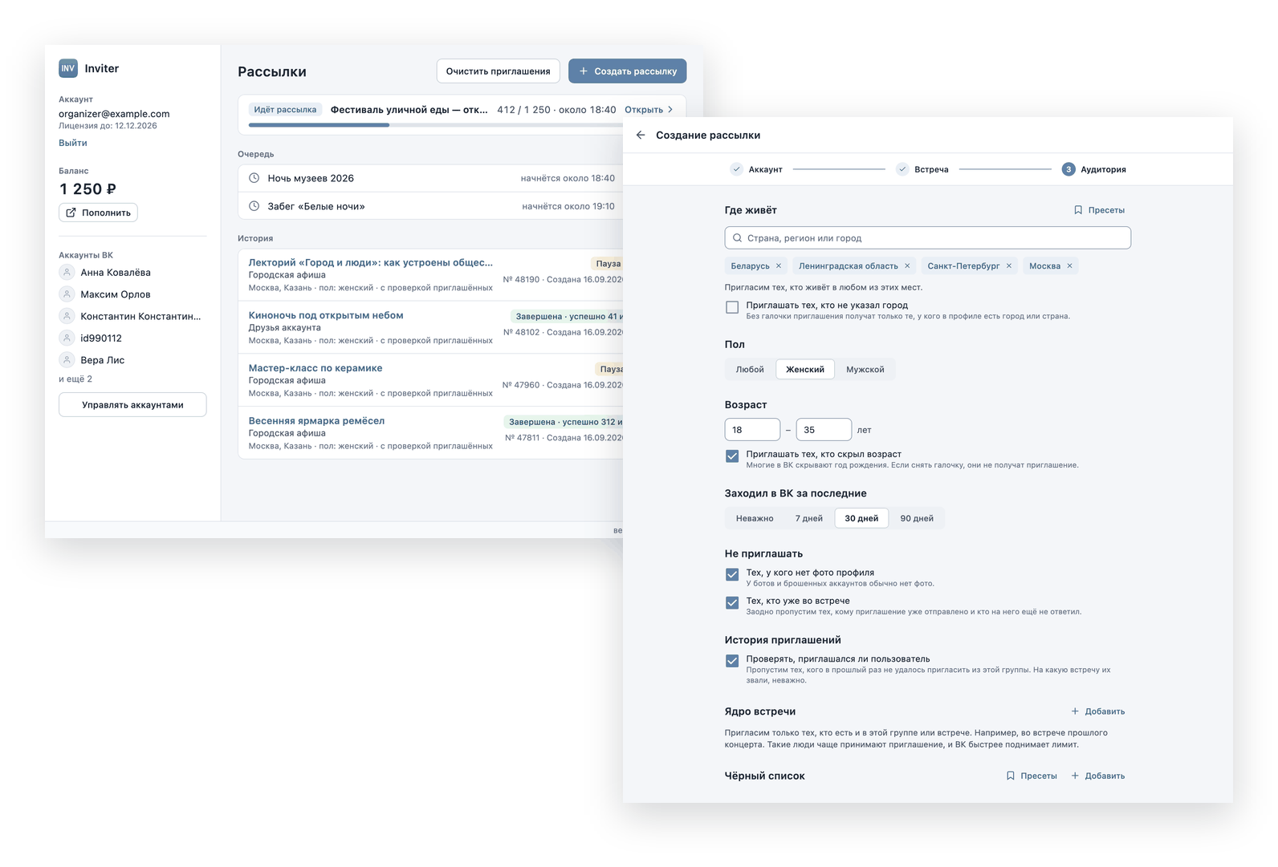Click avatar icon of Вера Лис

(67, 360)
